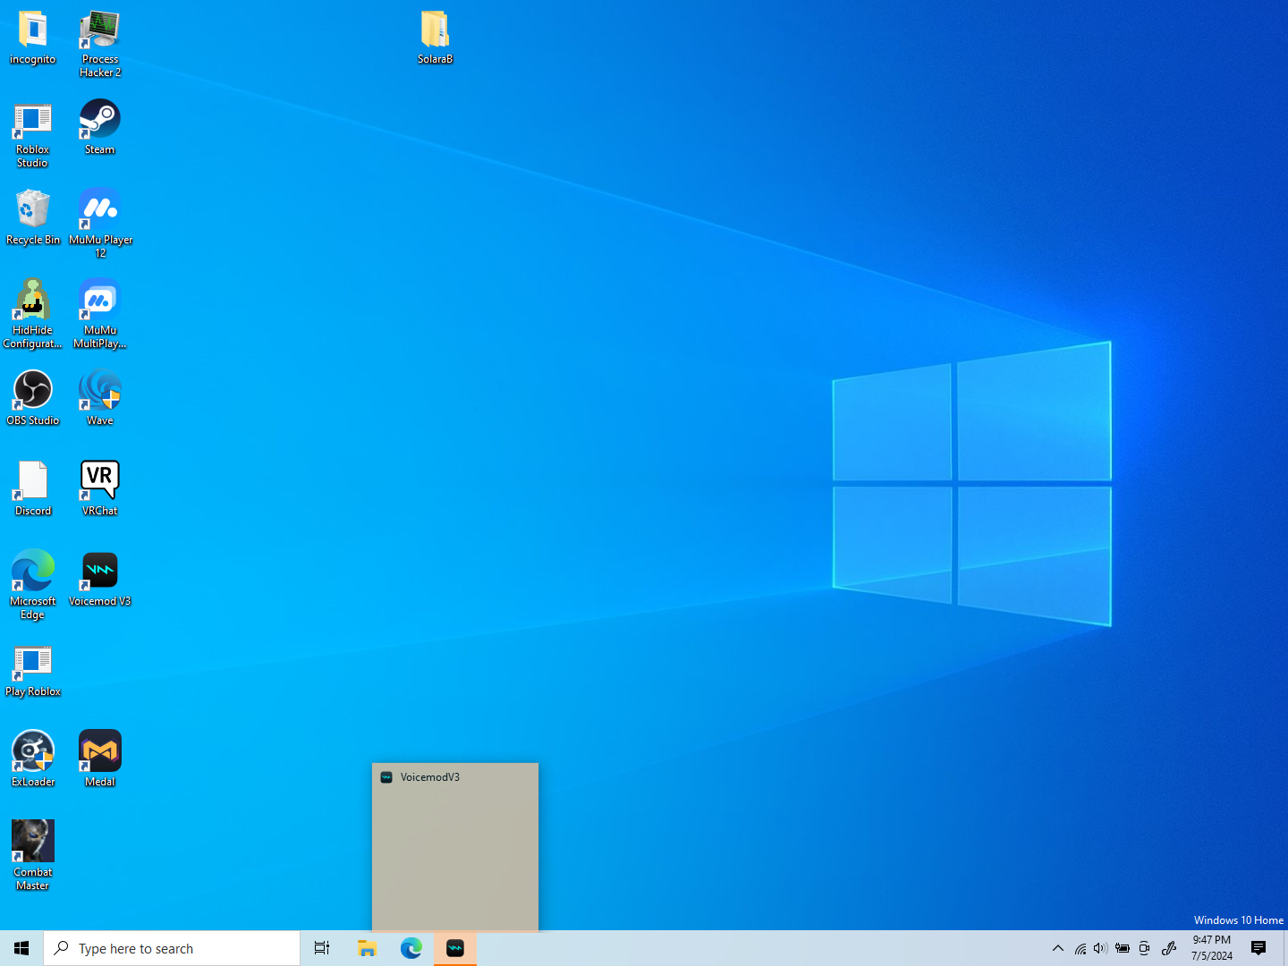
Task: Select the Microsoft Edge desktop shortcut
Action: click(33, 585)
